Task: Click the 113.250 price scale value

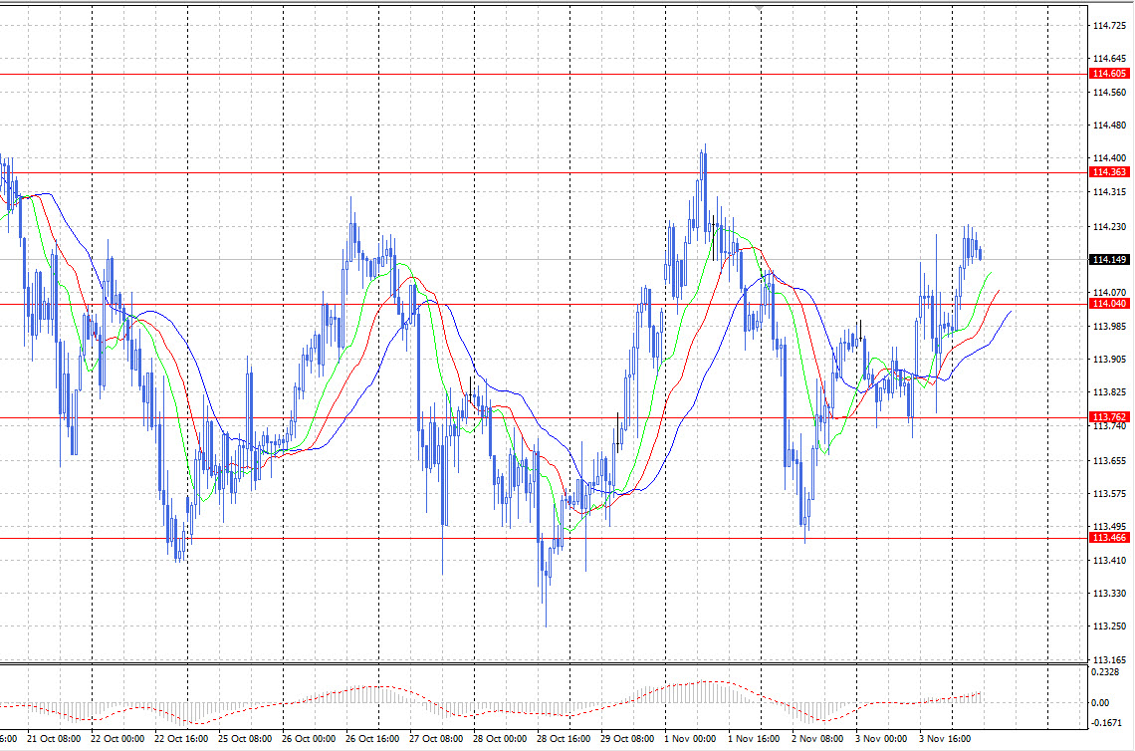Action: (1109, 626)
